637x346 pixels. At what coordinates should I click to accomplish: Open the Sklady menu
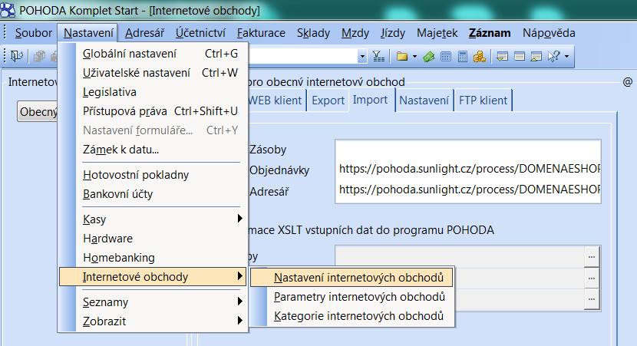tap(313, 33)
